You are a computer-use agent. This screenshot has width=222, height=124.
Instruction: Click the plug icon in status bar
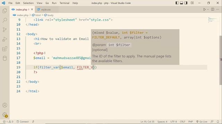point(33,122)
